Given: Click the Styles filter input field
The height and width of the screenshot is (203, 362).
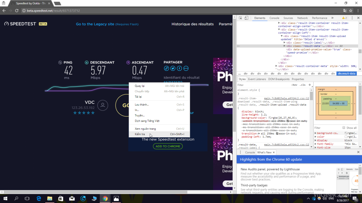Looking at the screenshot, I should (x=263, y=85).
